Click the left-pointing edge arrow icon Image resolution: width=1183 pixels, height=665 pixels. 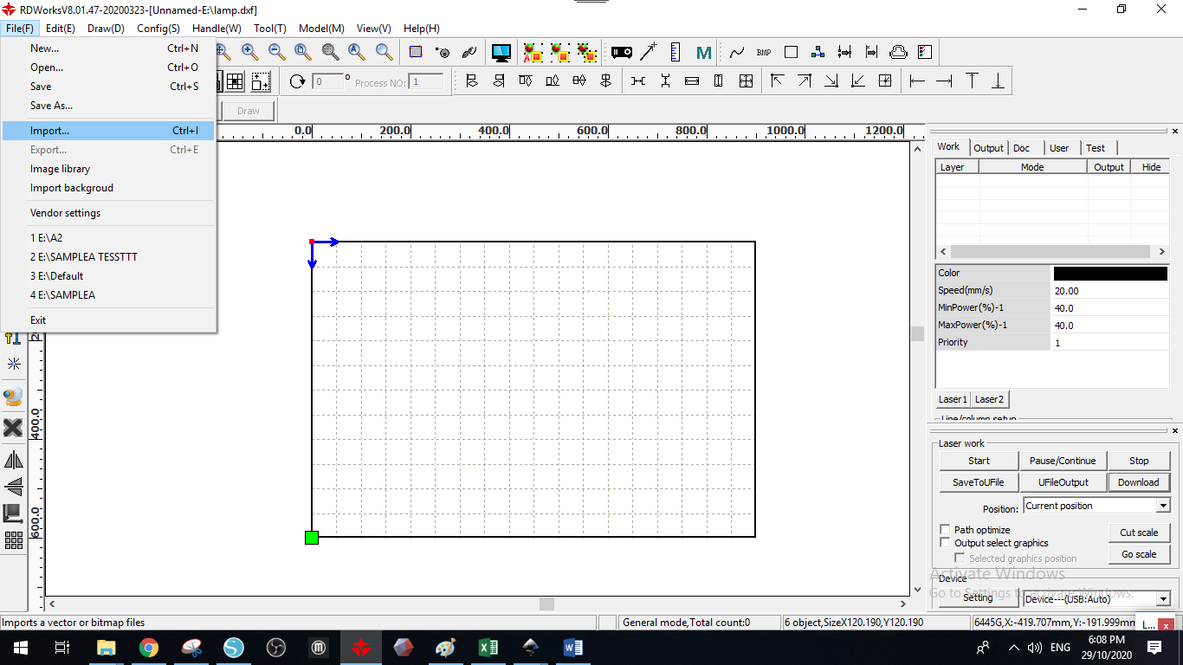[x=917, y=81]
